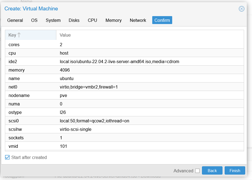Switch to the CPU tab
Screen dimensions: 252x180
92,20
